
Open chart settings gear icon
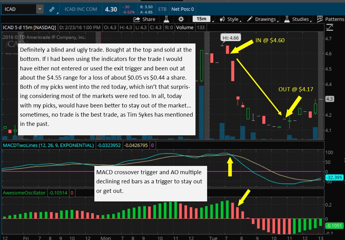tap(181, 19)
